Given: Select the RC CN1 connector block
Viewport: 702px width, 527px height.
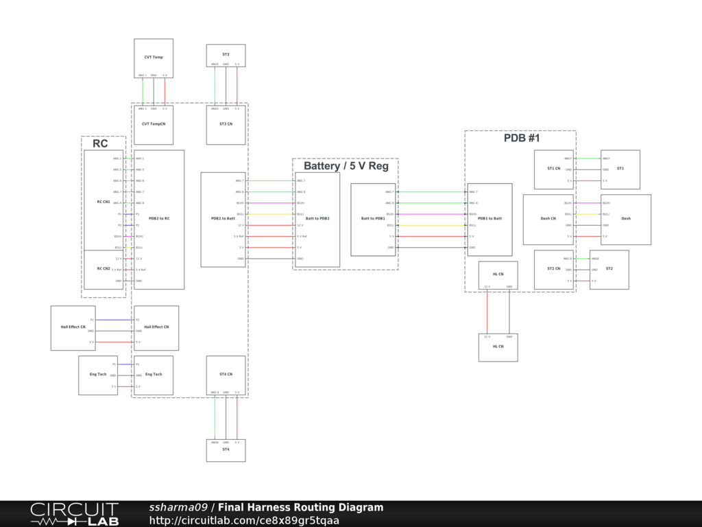Looking at the screenshot, I should click(x=104, y=202).
